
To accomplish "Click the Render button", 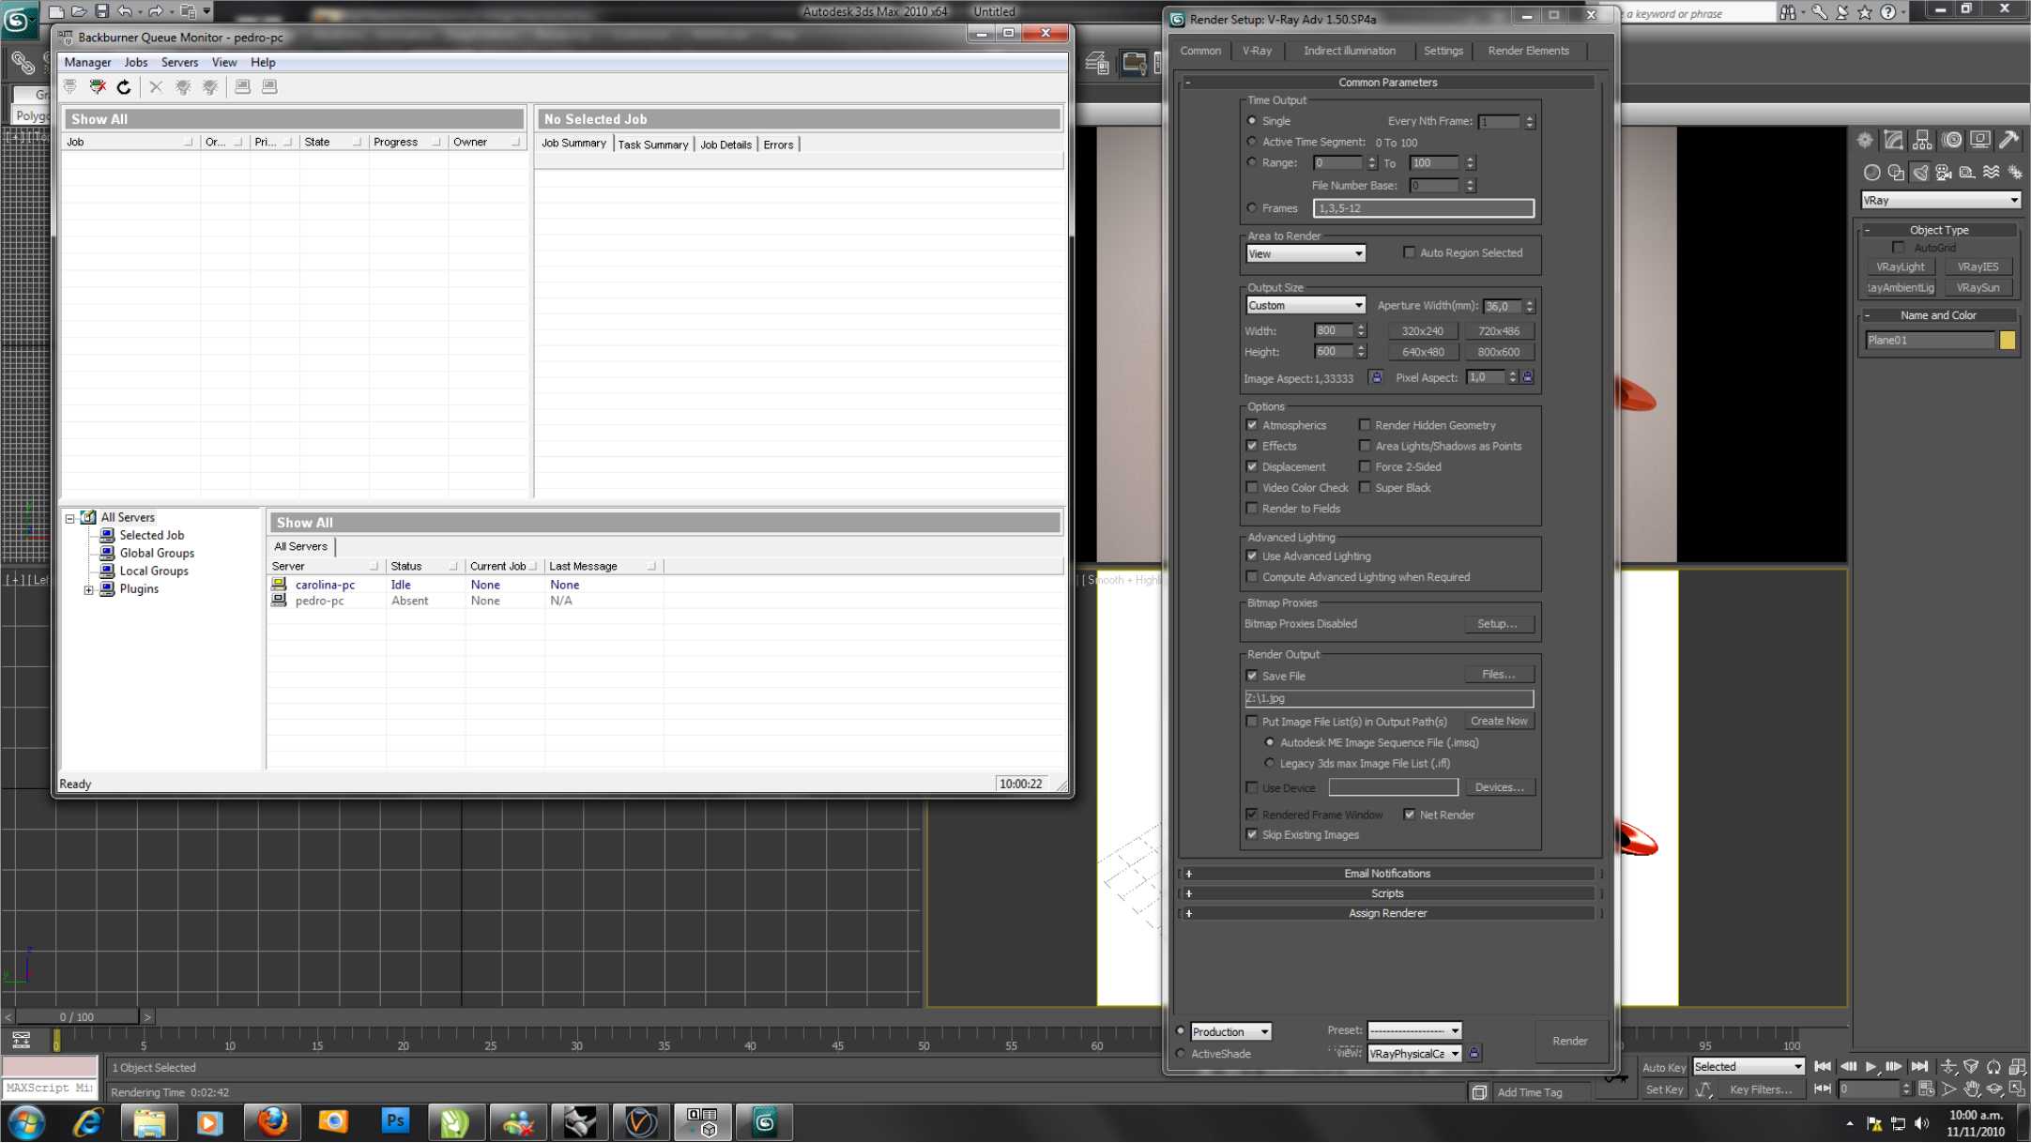I will tap(1569, 1041).
